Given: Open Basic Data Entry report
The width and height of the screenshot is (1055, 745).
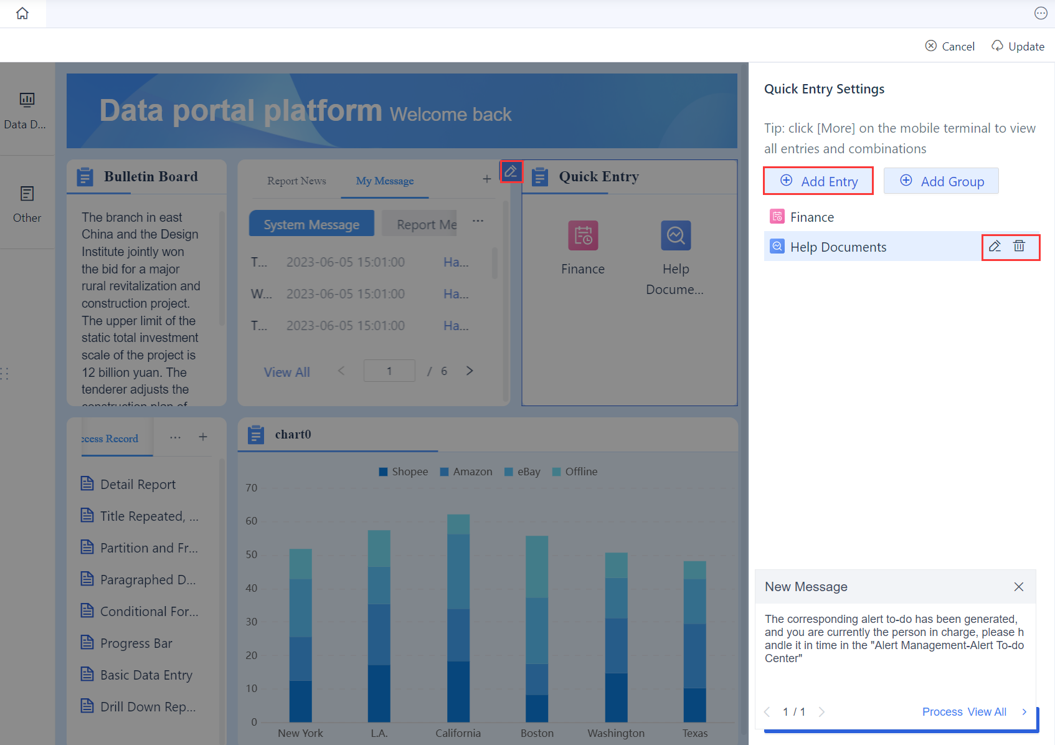Looking at the screenshot, I should 137,675.
